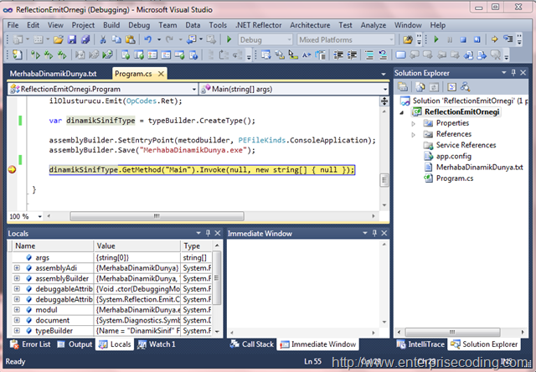Click View Class Diagram icon in Solution Explorer toolbar
The height and width of the screenshot is (372, 536).
[x=466, y=87]
